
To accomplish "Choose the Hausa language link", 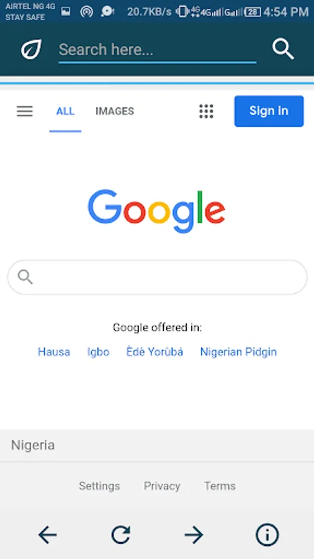I will pos(54,352).
